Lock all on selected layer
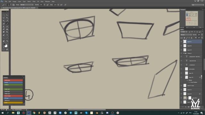205x115 pixels. [x=192, y=38]
